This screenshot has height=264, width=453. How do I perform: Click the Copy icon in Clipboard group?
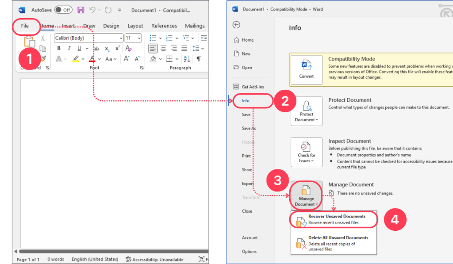pyautogui.click(x=42, y=48)
